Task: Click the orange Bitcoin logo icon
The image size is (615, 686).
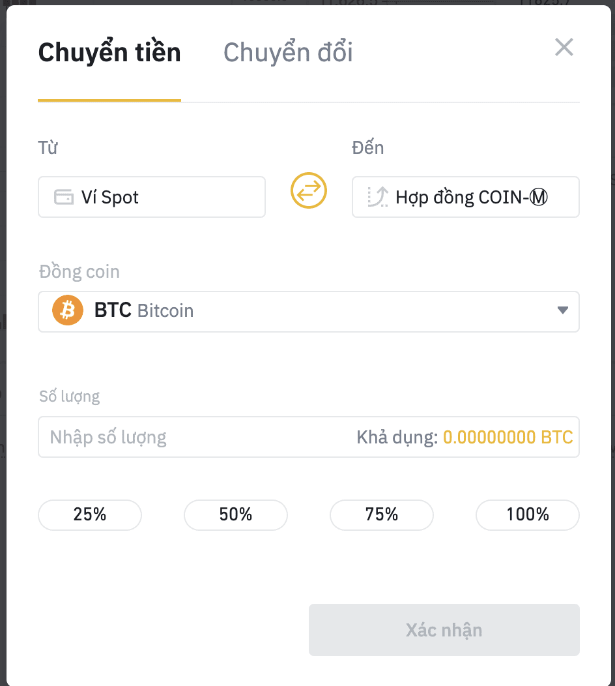Action: coord(68,310)
